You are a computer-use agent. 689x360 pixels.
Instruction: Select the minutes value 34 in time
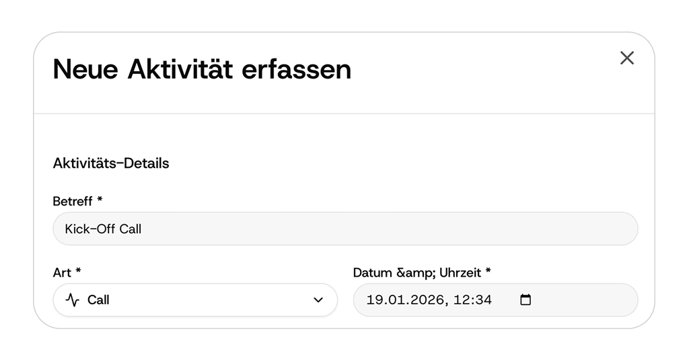(483, 300)
